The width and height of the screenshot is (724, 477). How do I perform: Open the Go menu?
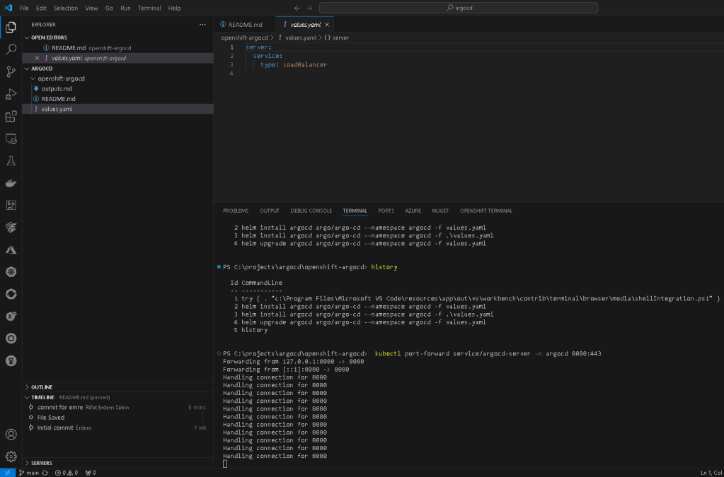[109, 8]
